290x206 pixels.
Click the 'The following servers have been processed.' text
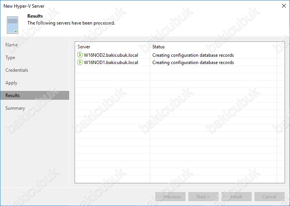71,23
